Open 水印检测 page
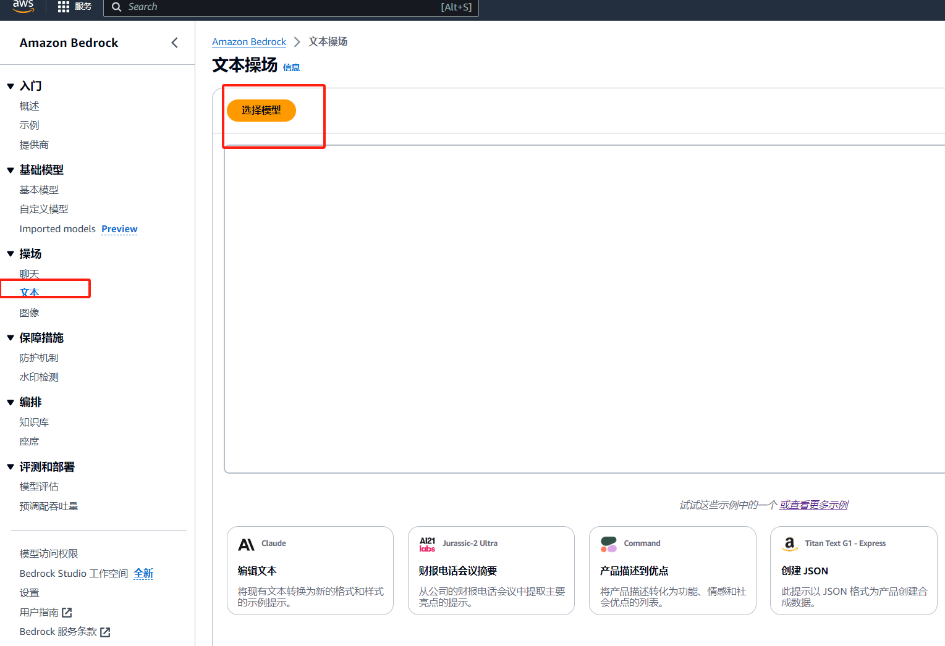Screen dimensions: 945x646 [x=39, y=377]
